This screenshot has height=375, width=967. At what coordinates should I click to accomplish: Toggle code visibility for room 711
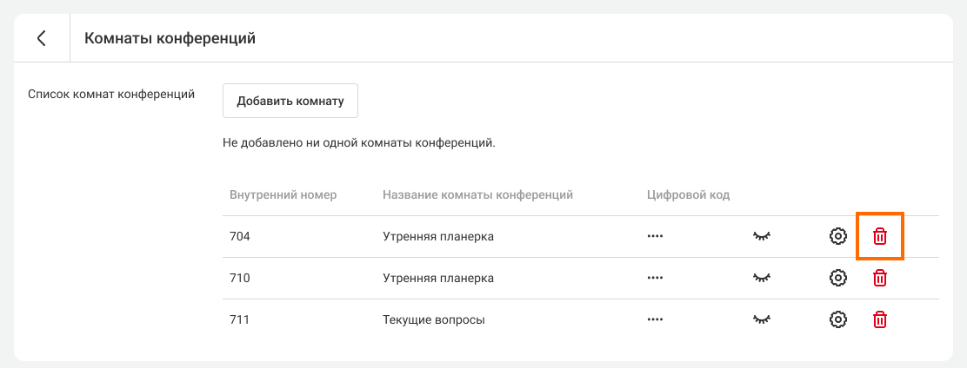(762, 319)
